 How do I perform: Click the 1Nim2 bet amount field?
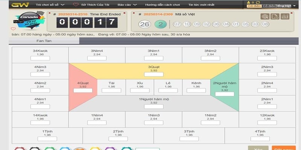(210, 123)
